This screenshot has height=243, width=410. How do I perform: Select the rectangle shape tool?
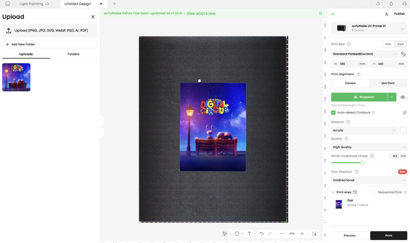(x=237, y=233)
